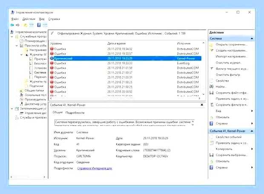Open the Справка в Интернете link
Screen dimensions: 264x194
[95, 168]
